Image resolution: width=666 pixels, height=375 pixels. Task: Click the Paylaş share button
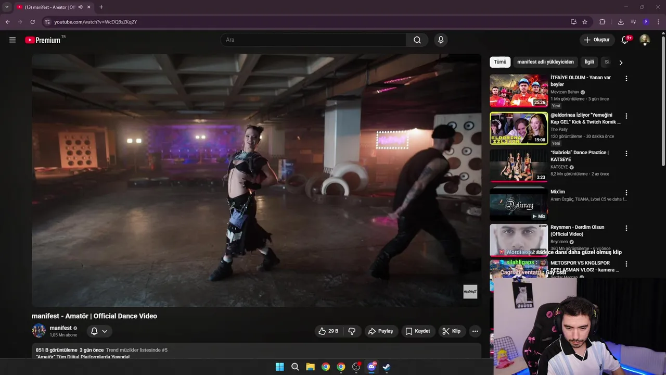coord(380,331)
